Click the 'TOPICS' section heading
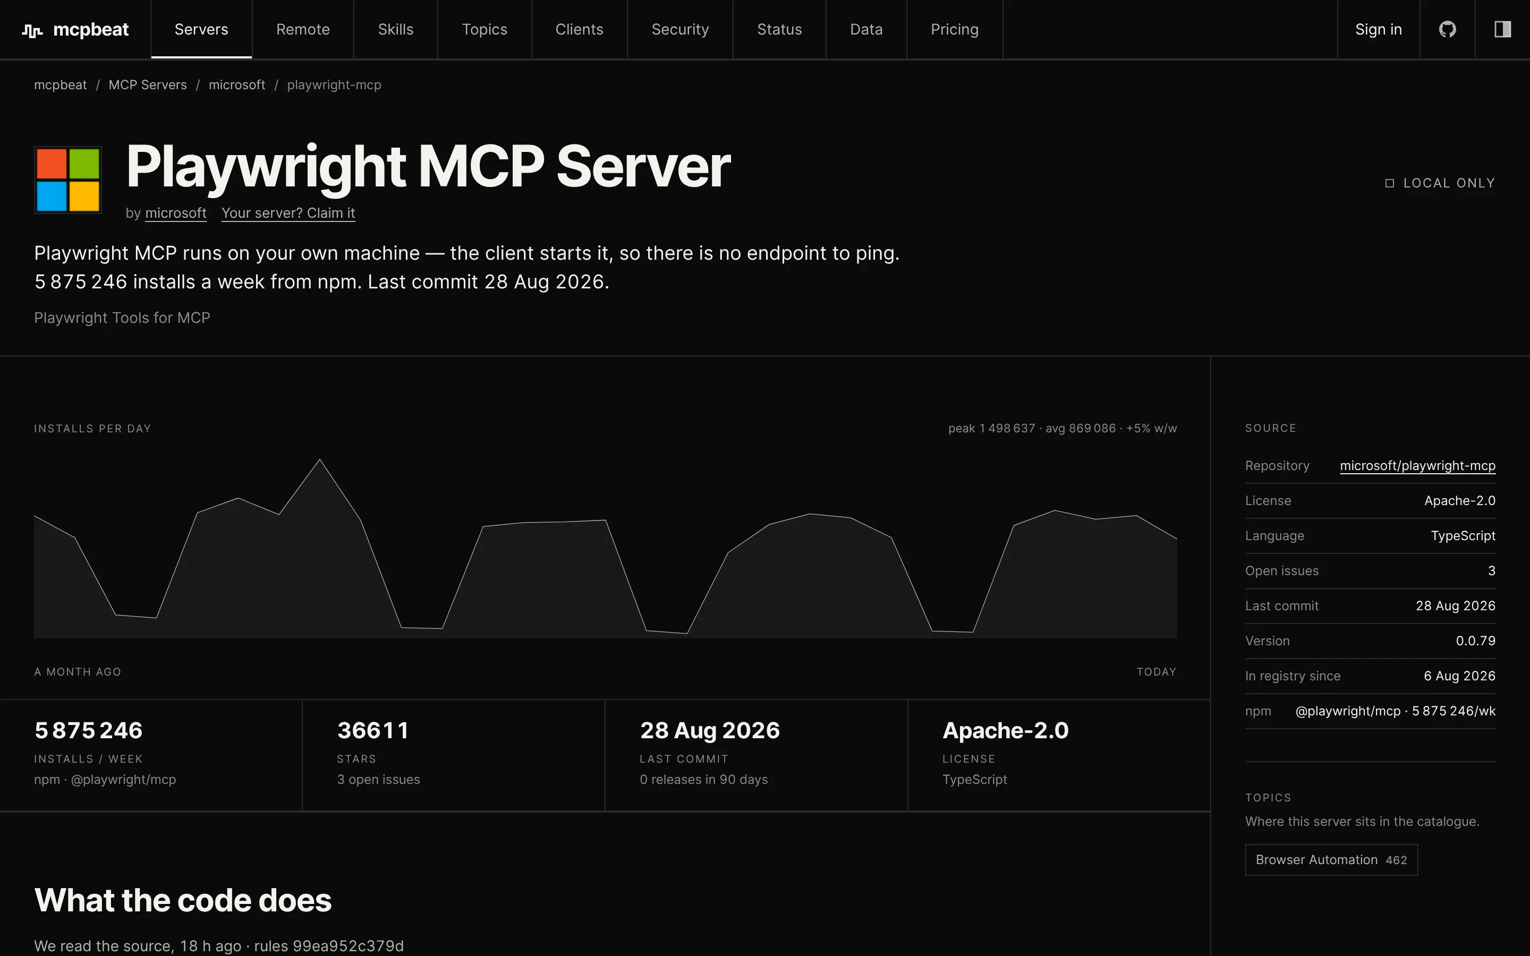The width and height of the screenshot is (1530, 956). point(1268,798)
